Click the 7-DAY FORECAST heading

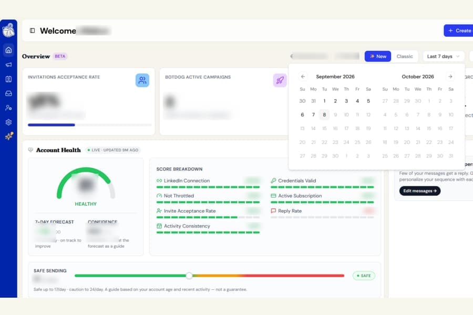[54, 222]
